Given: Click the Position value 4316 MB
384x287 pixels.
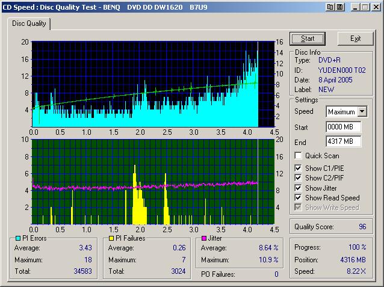Looking at the screenshot, I should tap(353, 259).
